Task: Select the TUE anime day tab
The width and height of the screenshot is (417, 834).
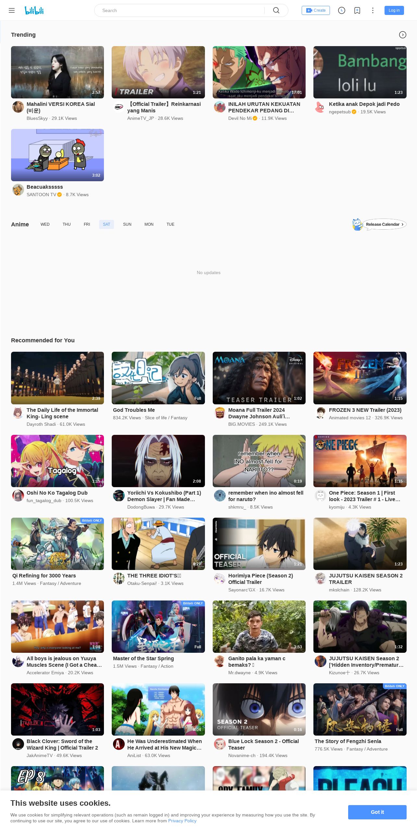Action: 171,224
